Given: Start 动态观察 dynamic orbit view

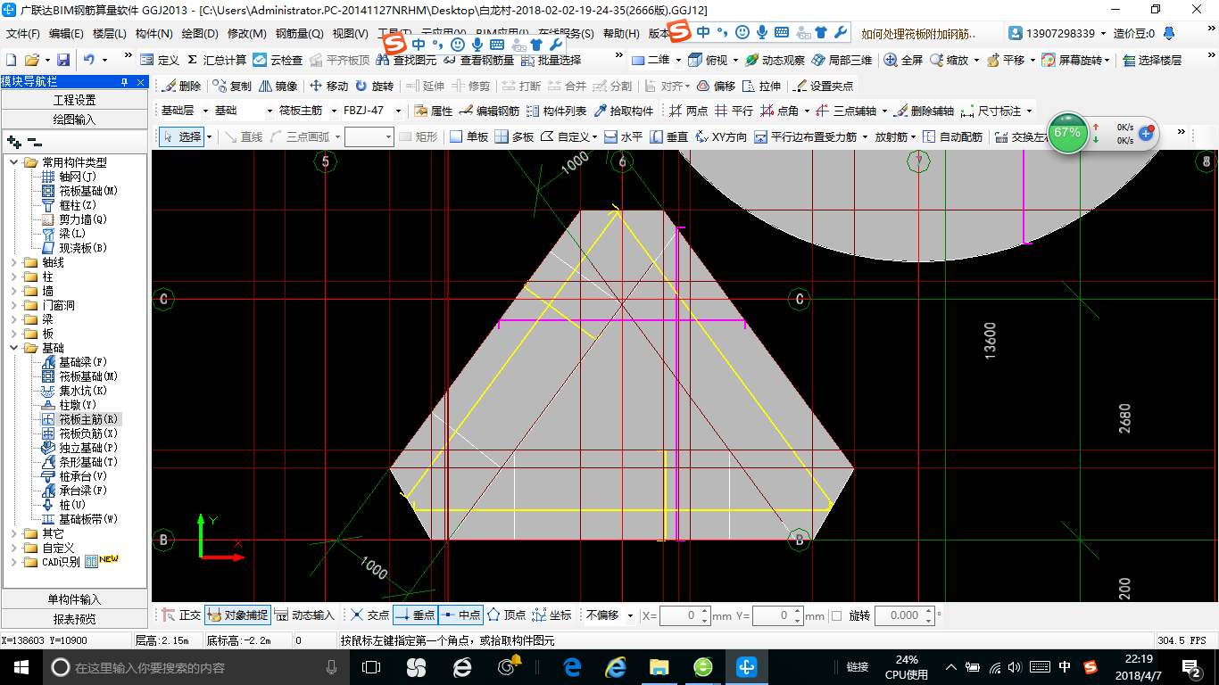Looking at the screenshot, I should [776, 60].
